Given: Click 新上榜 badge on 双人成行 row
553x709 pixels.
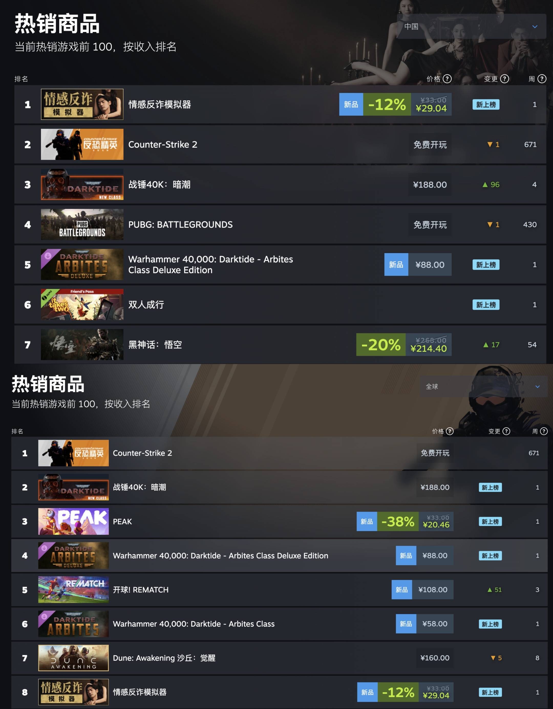Looking at the screenshot, I should pos(486,305).
